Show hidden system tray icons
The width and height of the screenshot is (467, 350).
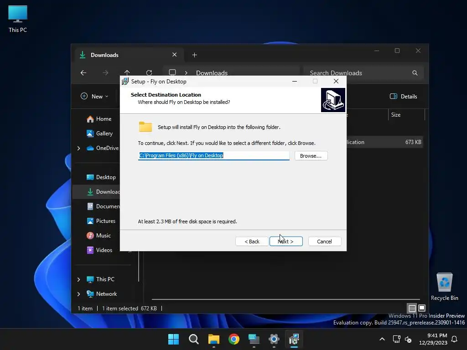(382, 339)
